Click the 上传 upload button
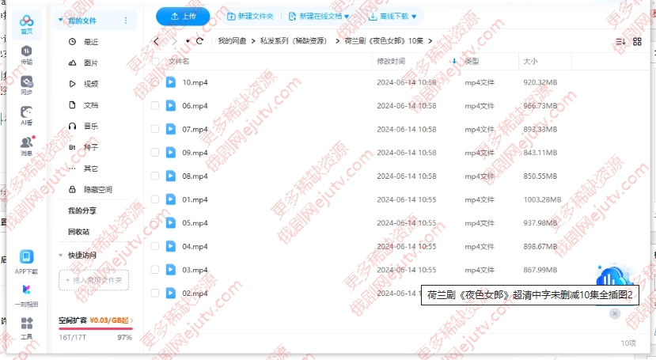Image resolution: width=656 pixels, height=360 pixels. 183,17
